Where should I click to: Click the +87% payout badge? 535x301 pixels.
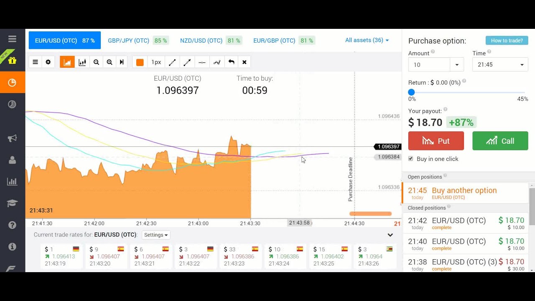(x=461, y=122)
